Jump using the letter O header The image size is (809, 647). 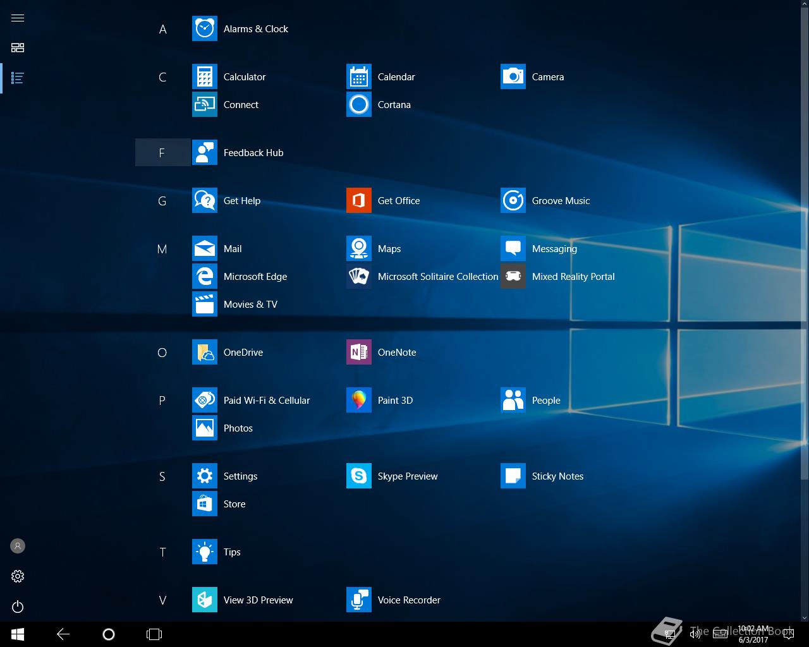pos(162,353)
